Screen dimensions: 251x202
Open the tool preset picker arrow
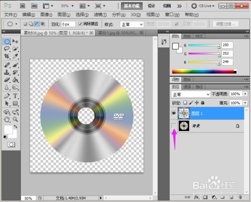tap(16, 24)
